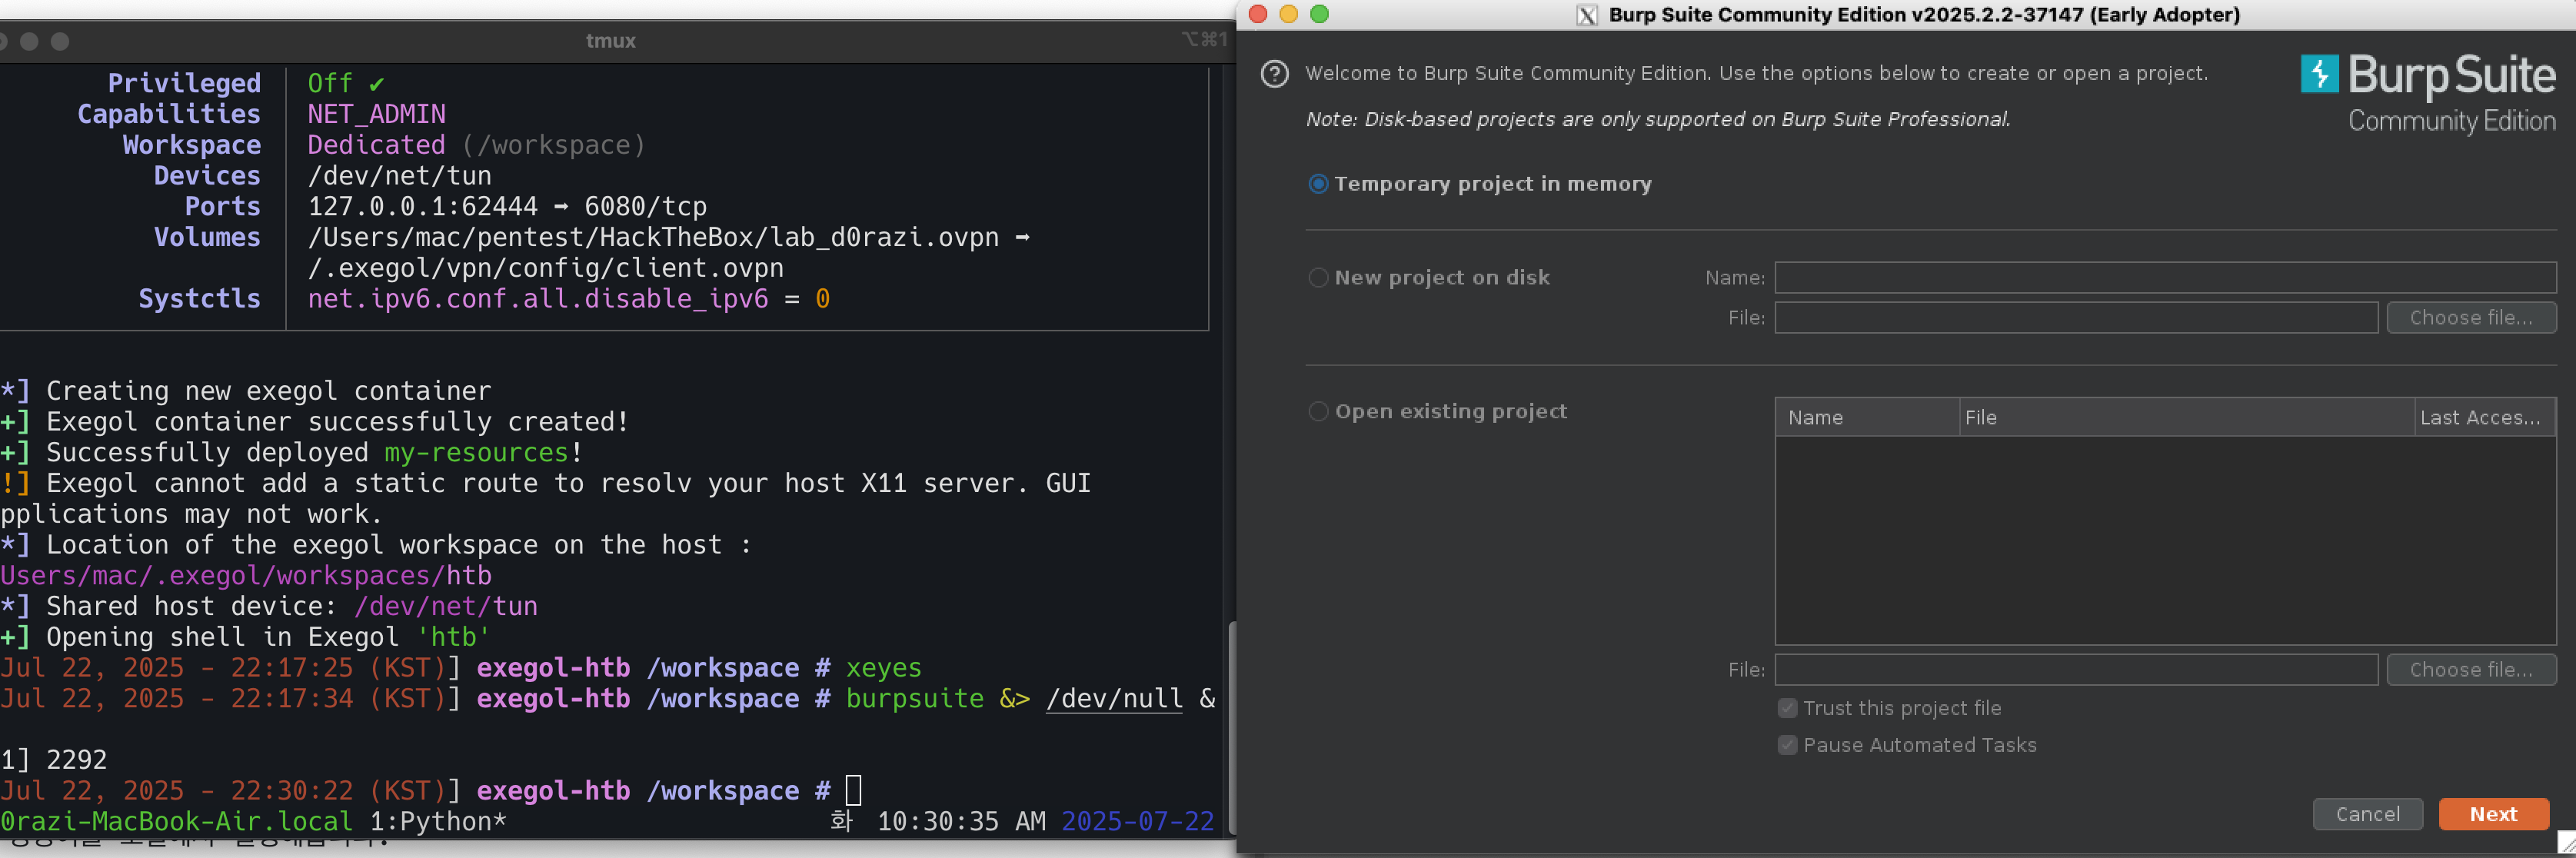Sort by Last Accessed column header
This screenshot has width=2576, height=858.
[2483, 418]
